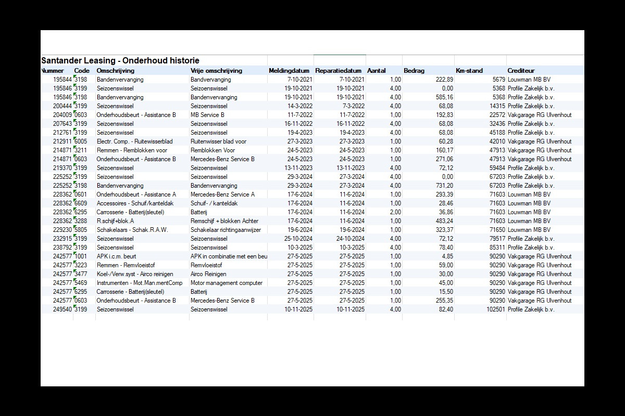The width and height of the screenshot is (625, 416).
Task: Select the amount 293,39
Action: click(444, 194)
